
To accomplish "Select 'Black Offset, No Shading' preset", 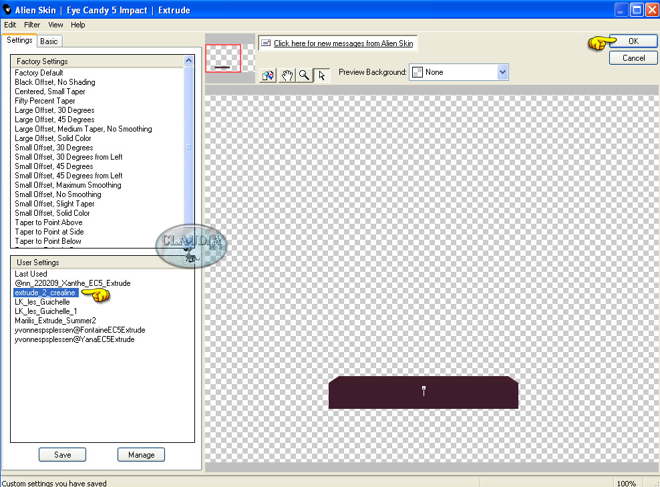I will [55, 82].
